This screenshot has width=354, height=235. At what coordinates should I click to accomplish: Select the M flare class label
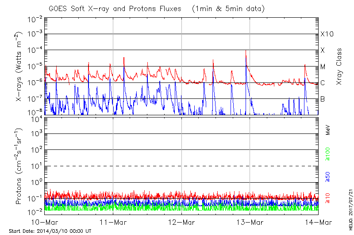pyautogui.click(x=323, y=67)
